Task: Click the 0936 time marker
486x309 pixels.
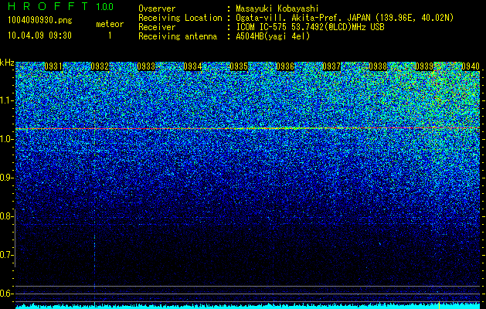Action: [285, 66]
